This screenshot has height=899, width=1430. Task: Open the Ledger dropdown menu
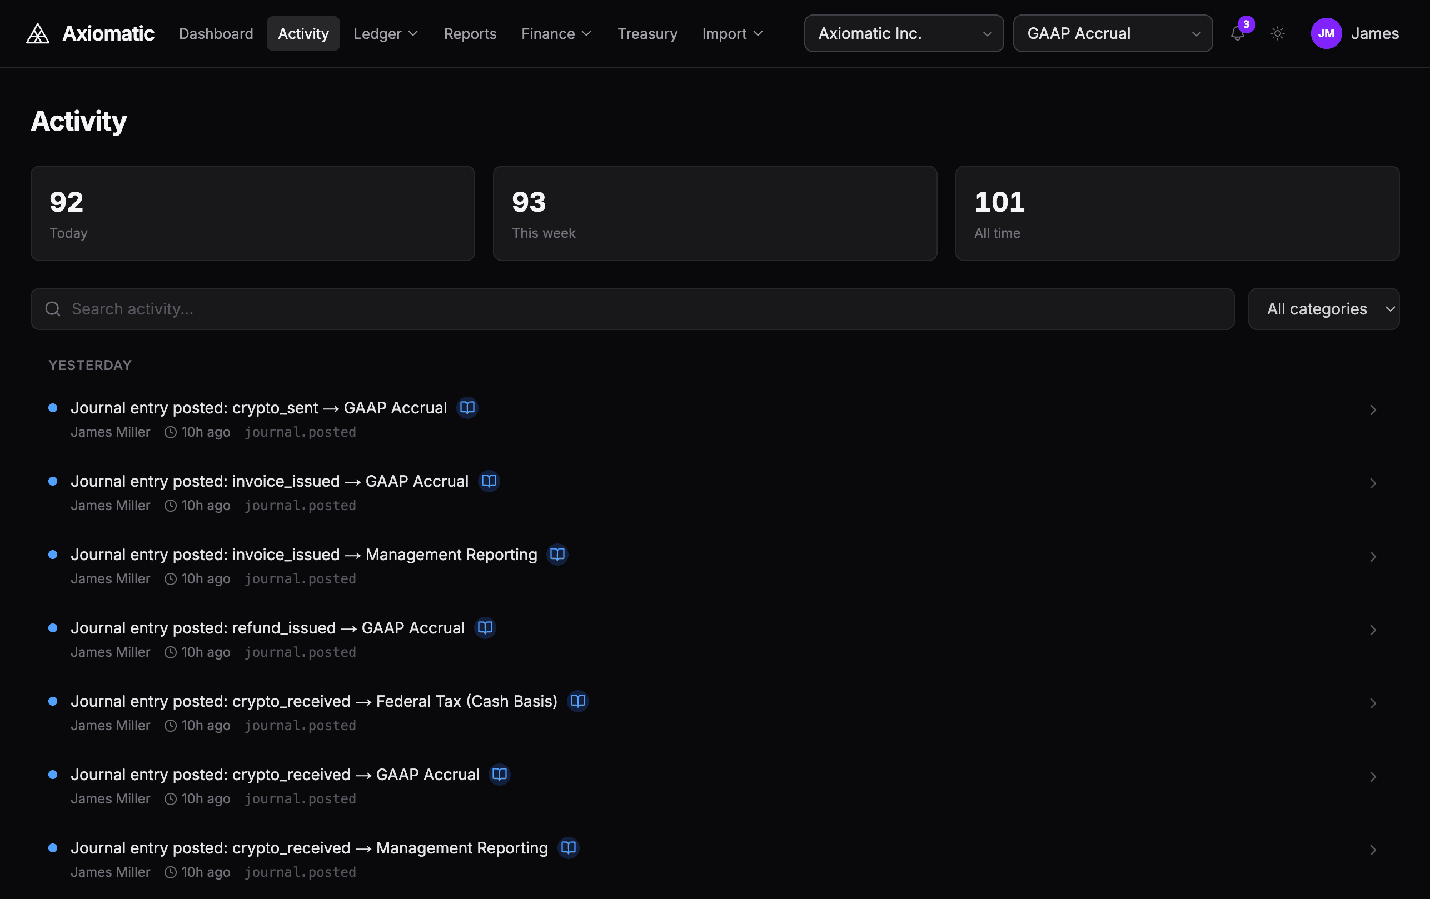pyautogui.click(x=385, y=34)
